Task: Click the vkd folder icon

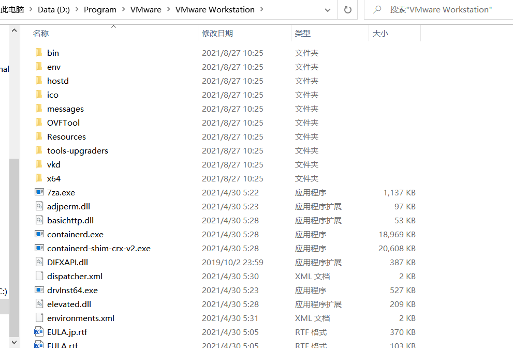Action: [x=39, y=164]
